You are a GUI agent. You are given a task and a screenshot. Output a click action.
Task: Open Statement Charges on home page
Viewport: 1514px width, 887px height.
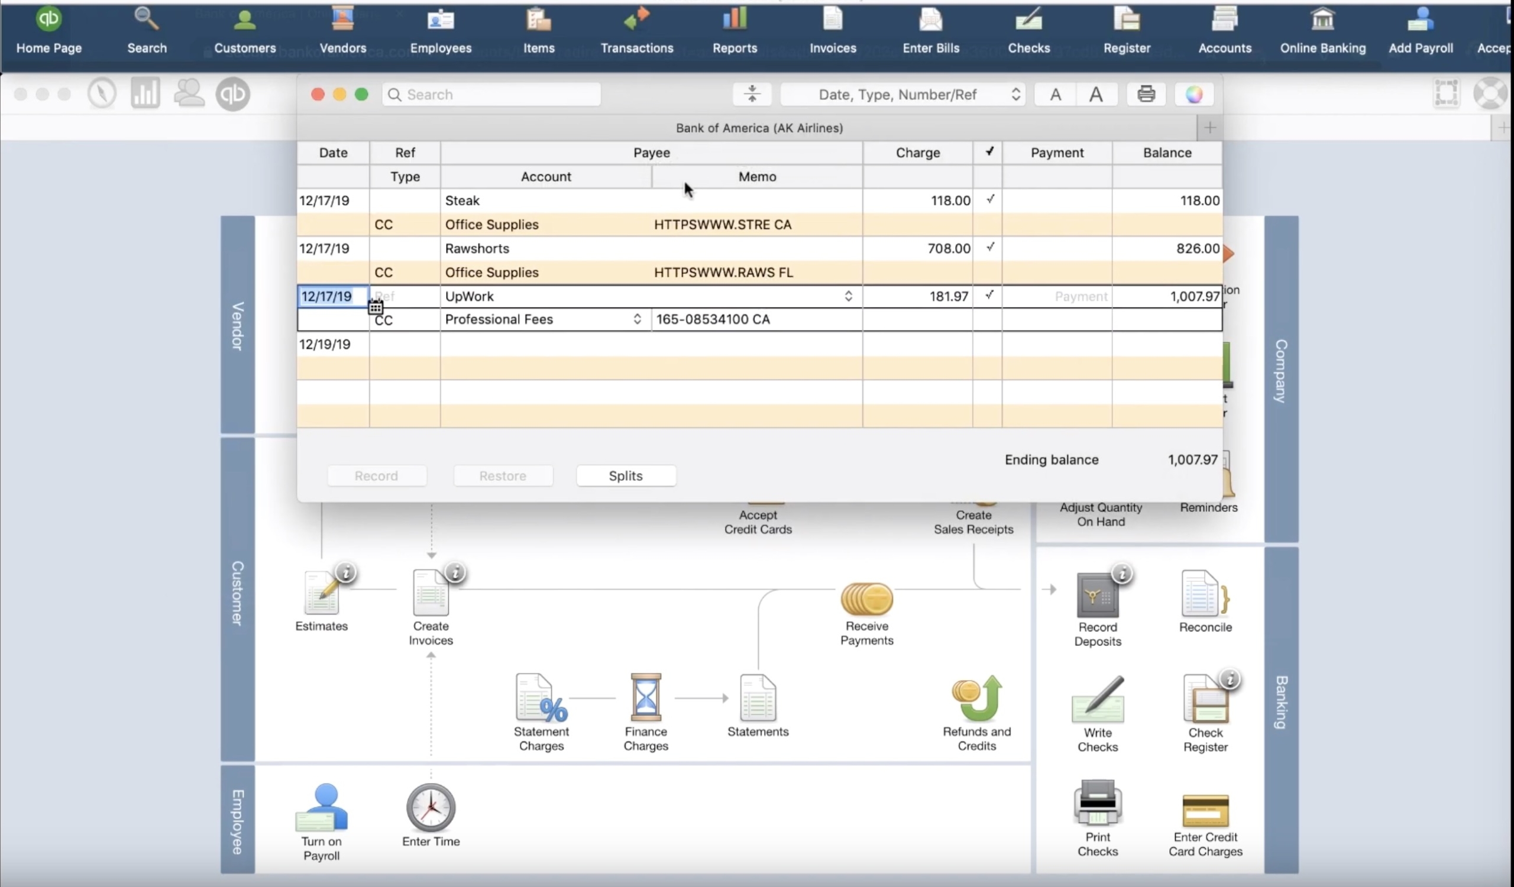(541, 697)
